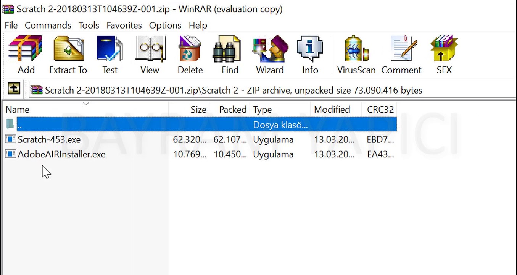Click the AdobeAIRInstaller.exe file icon

11,154
